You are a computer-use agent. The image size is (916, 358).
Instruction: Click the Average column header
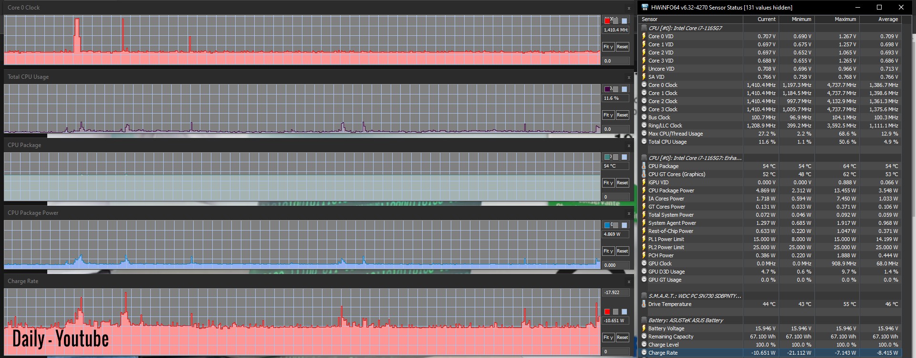pos(881,20)
